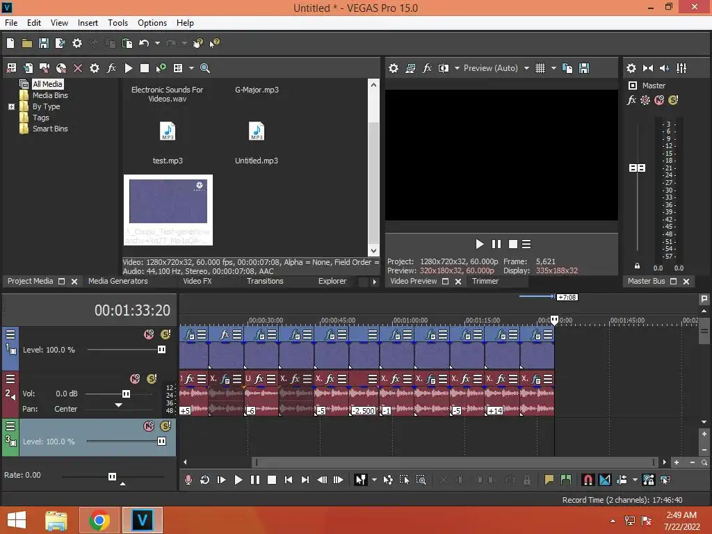The height and width of the screenshot is (534, 712).
Task: Remove selected media with the red X
Action: (x=78, y=68)
